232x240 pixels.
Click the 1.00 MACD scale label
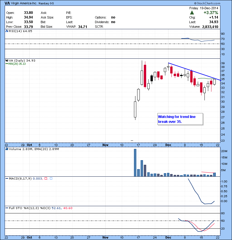tap(224, 181)
